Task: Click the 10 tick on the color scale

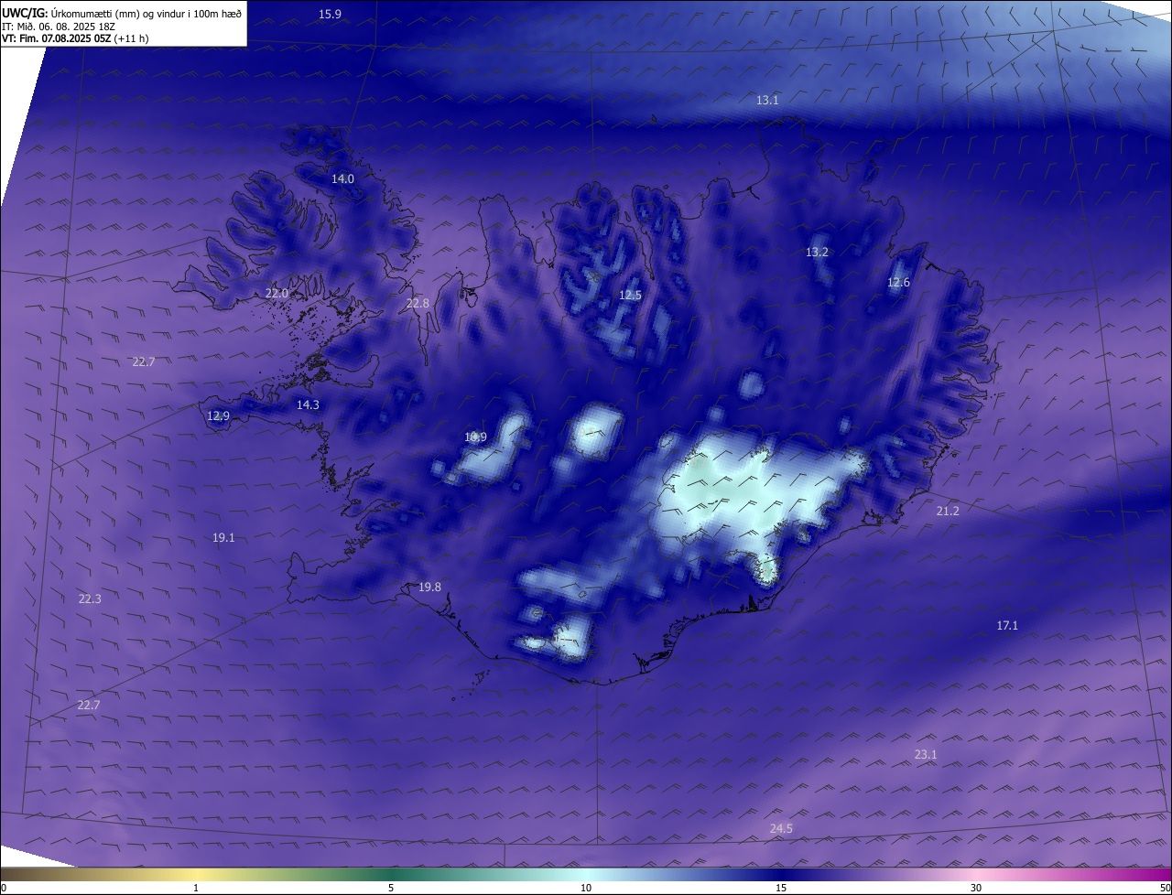Action: tap(586, 888)
